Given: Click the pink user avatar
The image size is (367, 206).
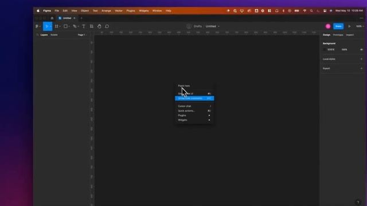Looking at the screenshot, I should coord(328,26).
